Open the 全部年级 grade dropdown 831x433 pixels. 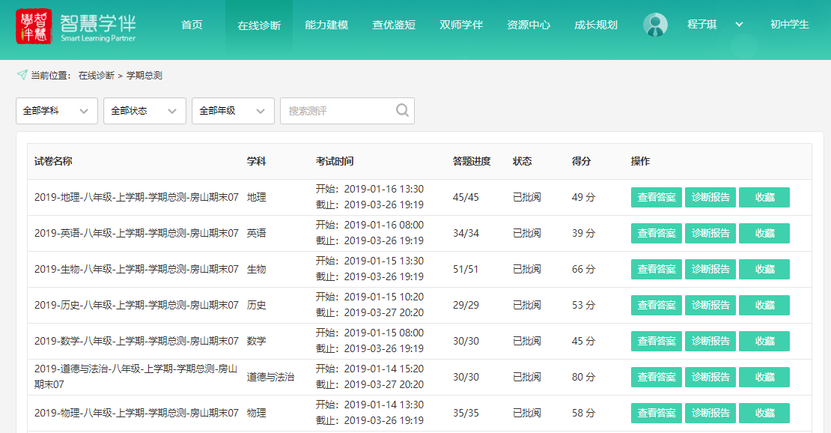point(233,111)
